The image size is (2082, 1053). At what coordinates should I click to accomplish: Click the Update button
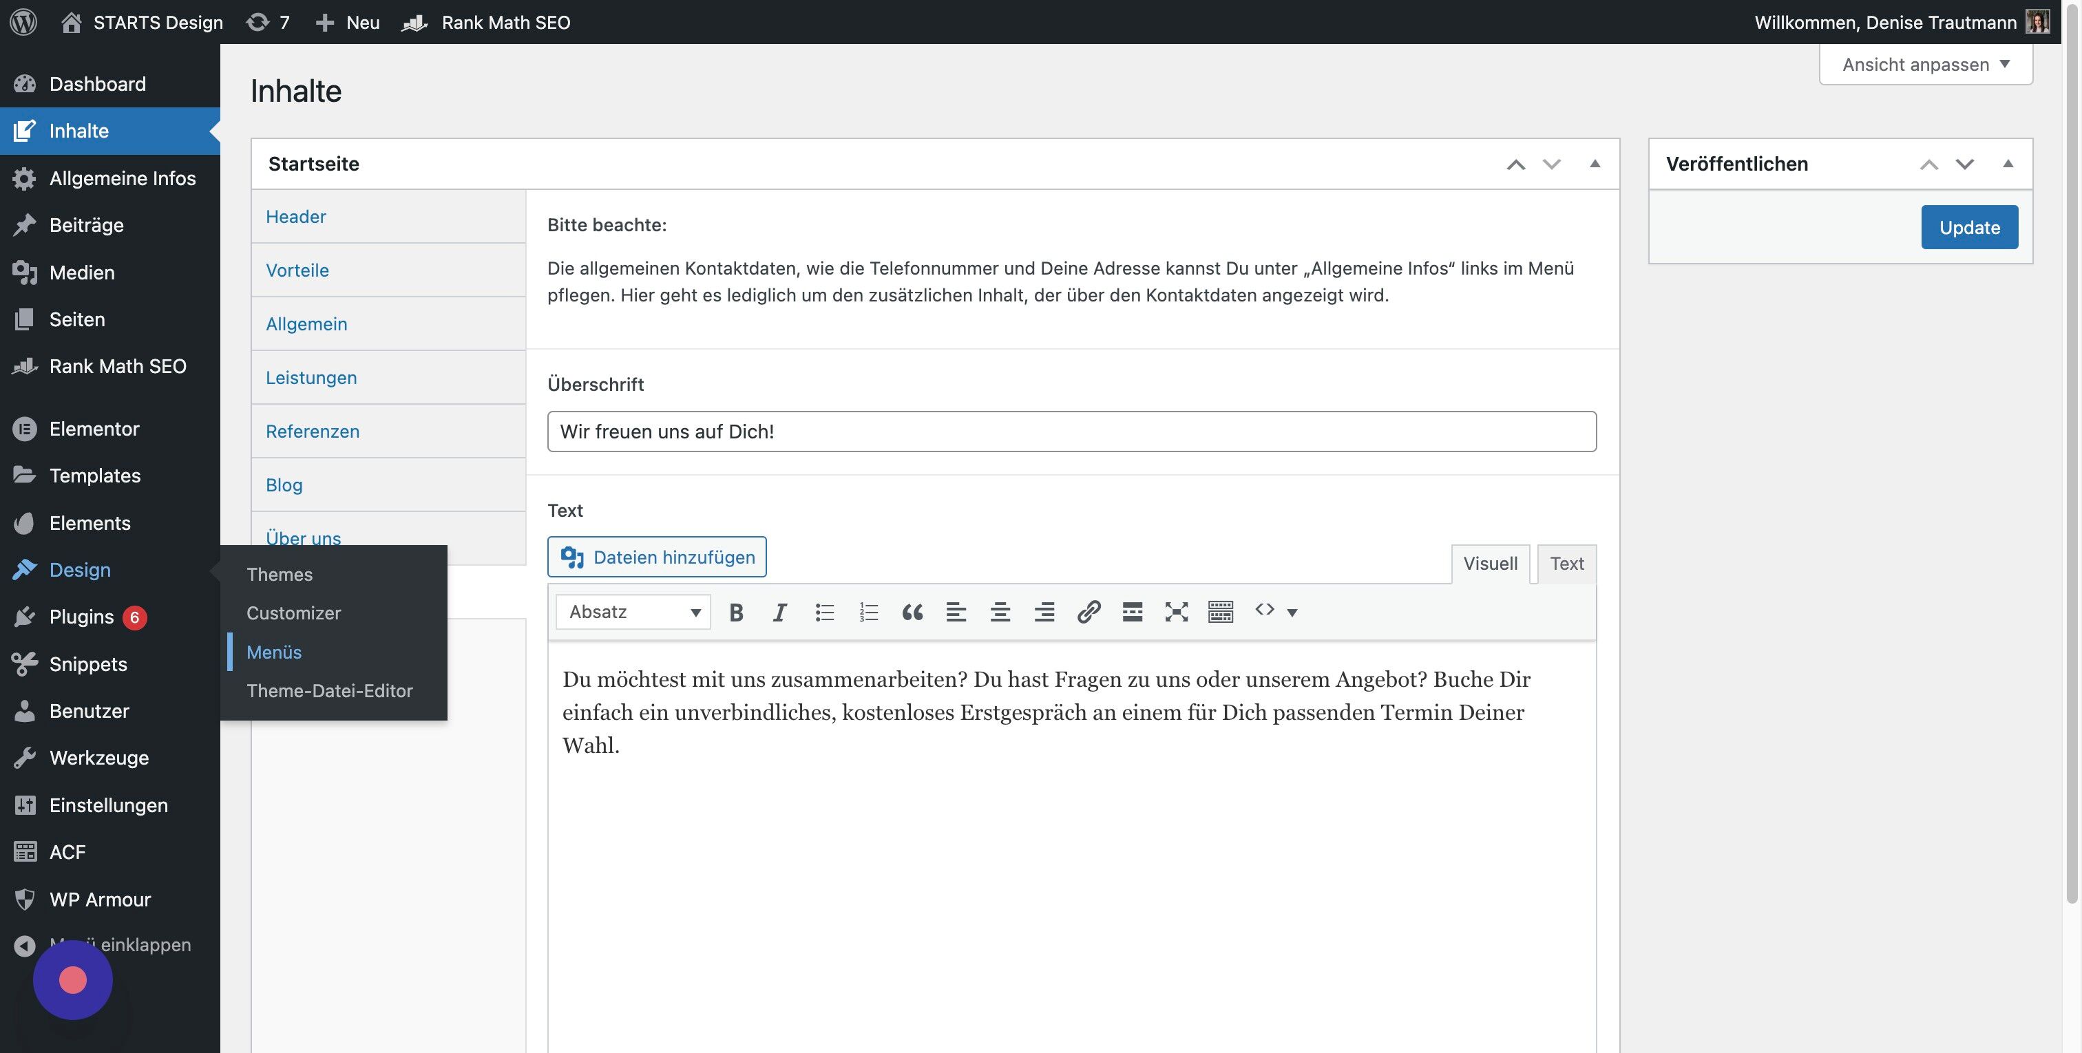[1970, 227]
